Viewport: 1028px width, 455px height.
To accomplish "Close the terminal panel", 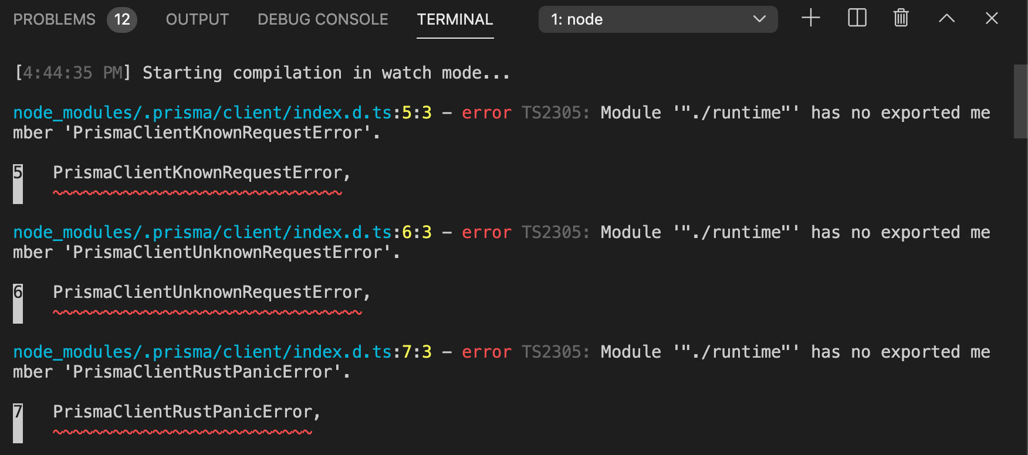I will click(991, 18).
